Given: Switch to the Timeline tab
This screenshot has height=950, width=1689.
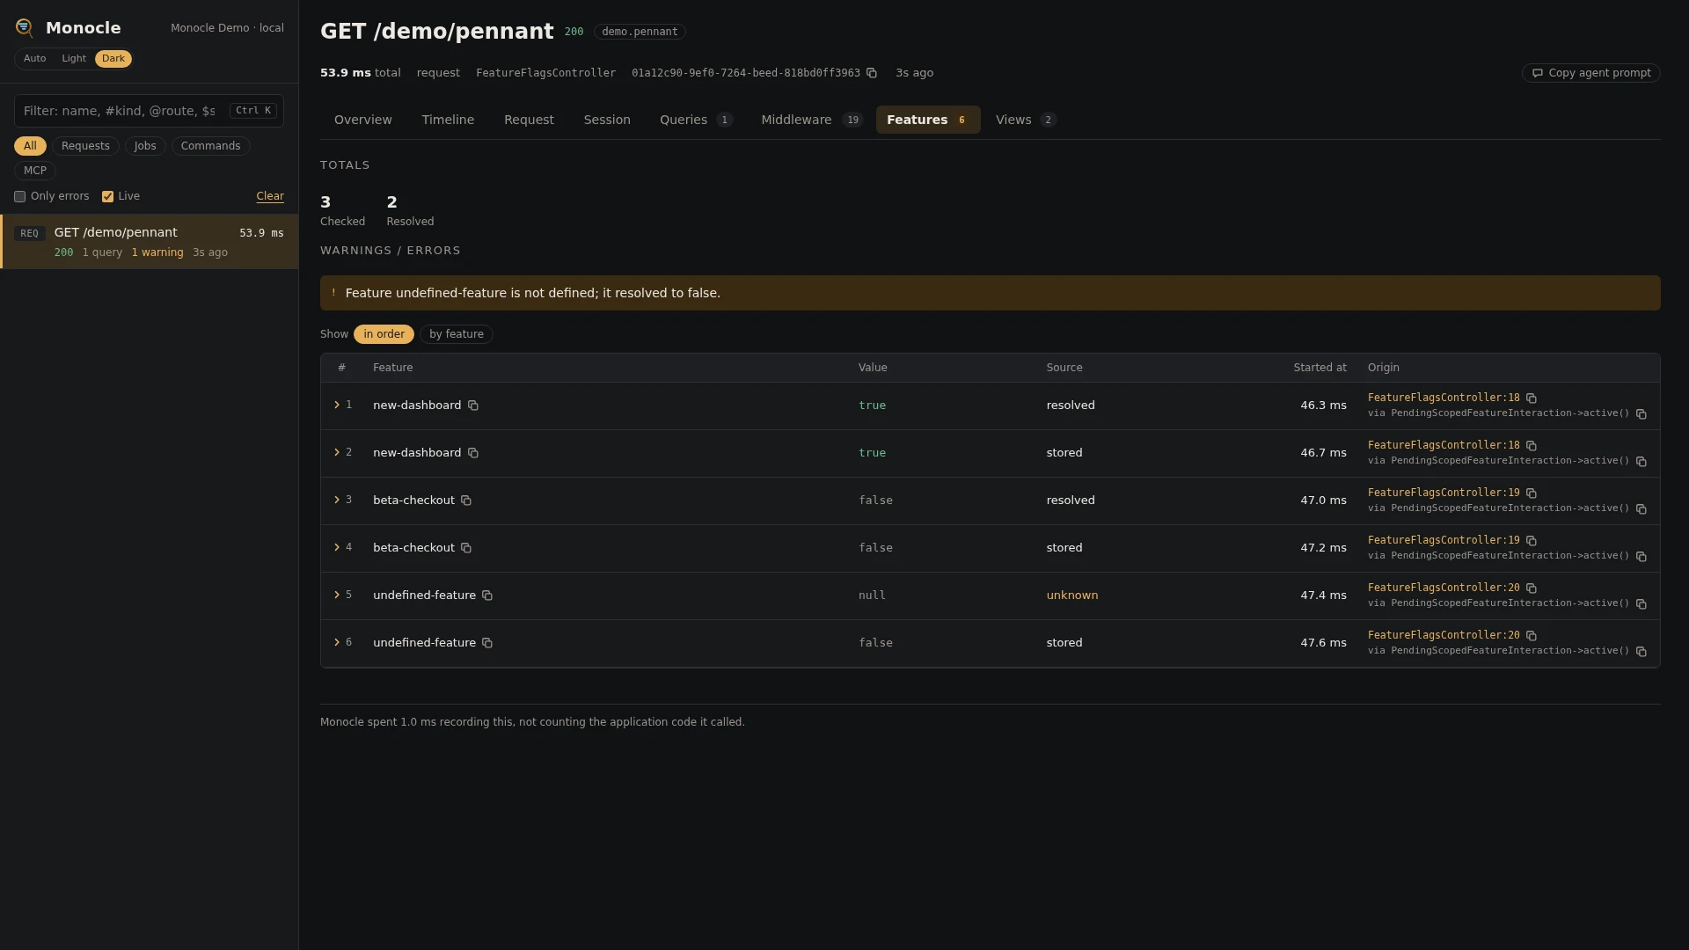Looking at the screenshot, I should pos(448,120).
